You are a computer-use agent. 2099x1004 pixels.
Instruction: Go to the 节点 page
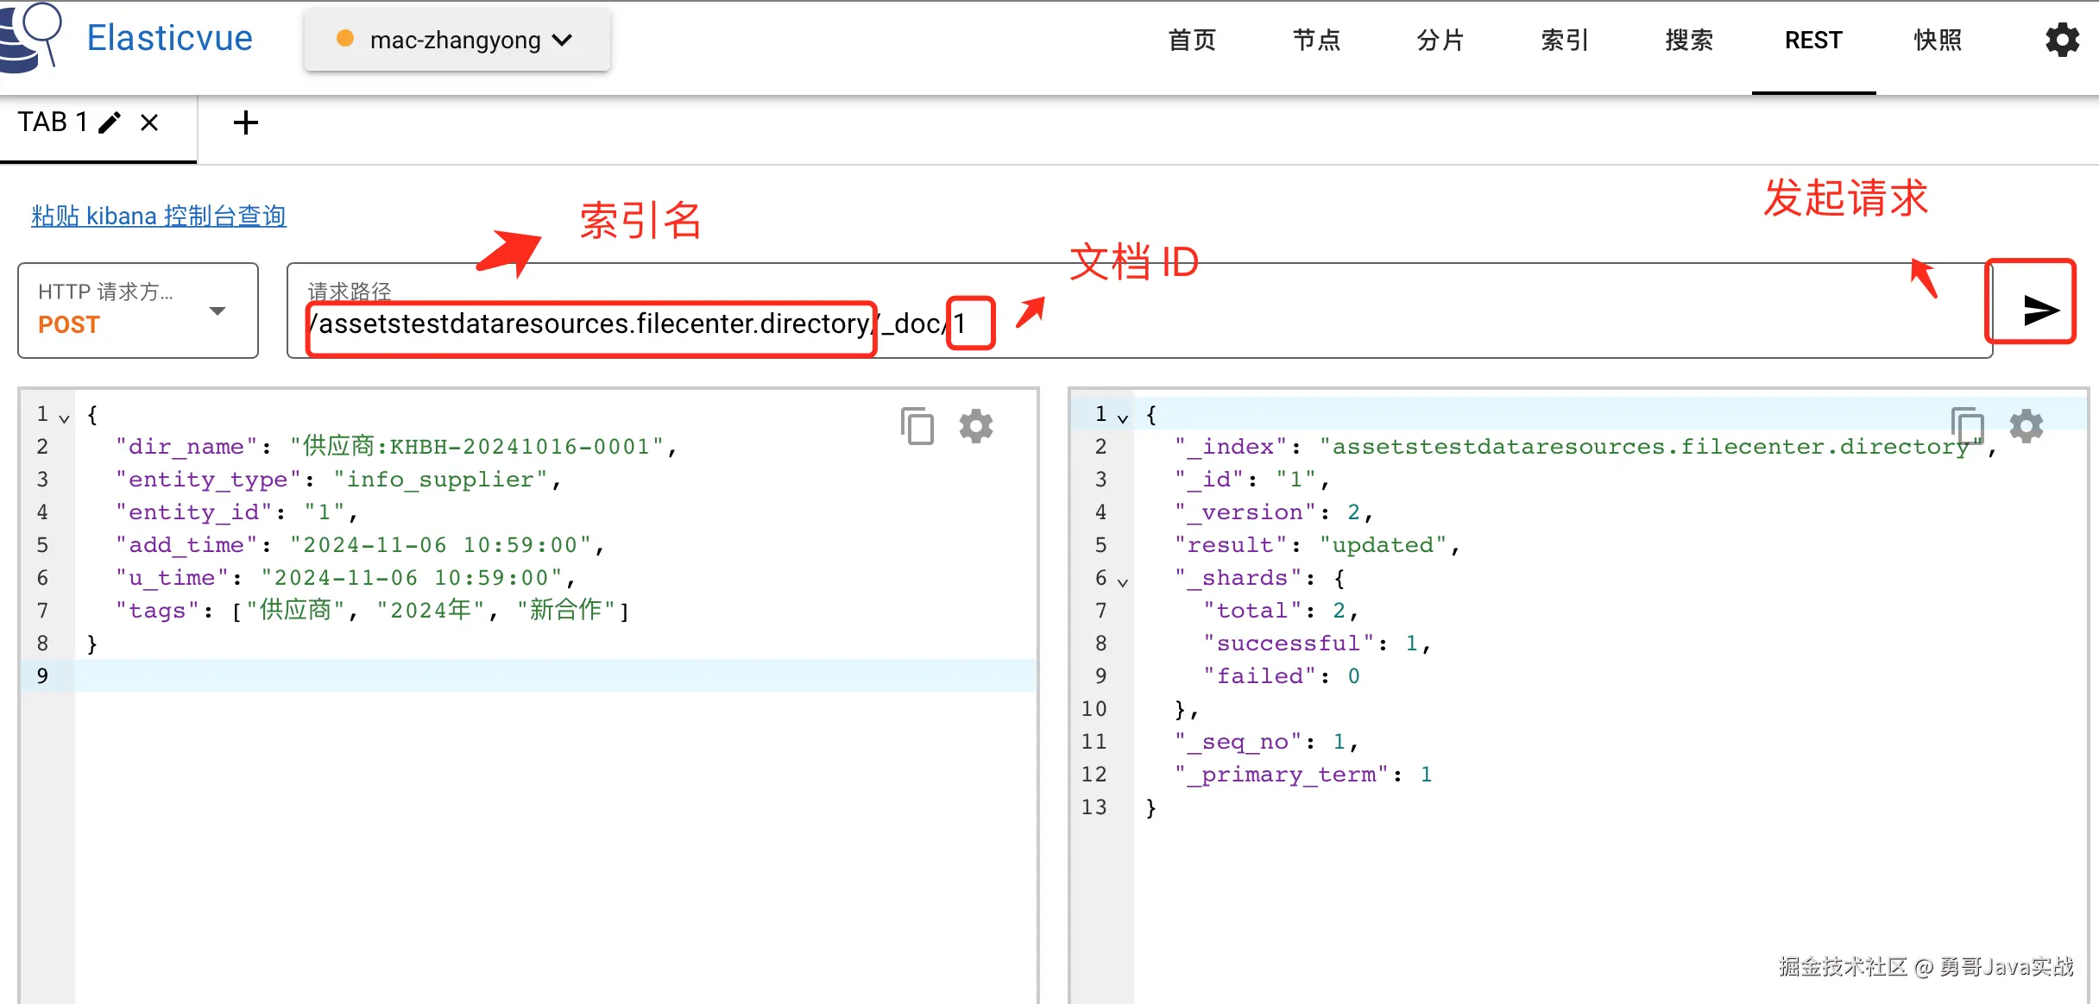[1316, 40]
